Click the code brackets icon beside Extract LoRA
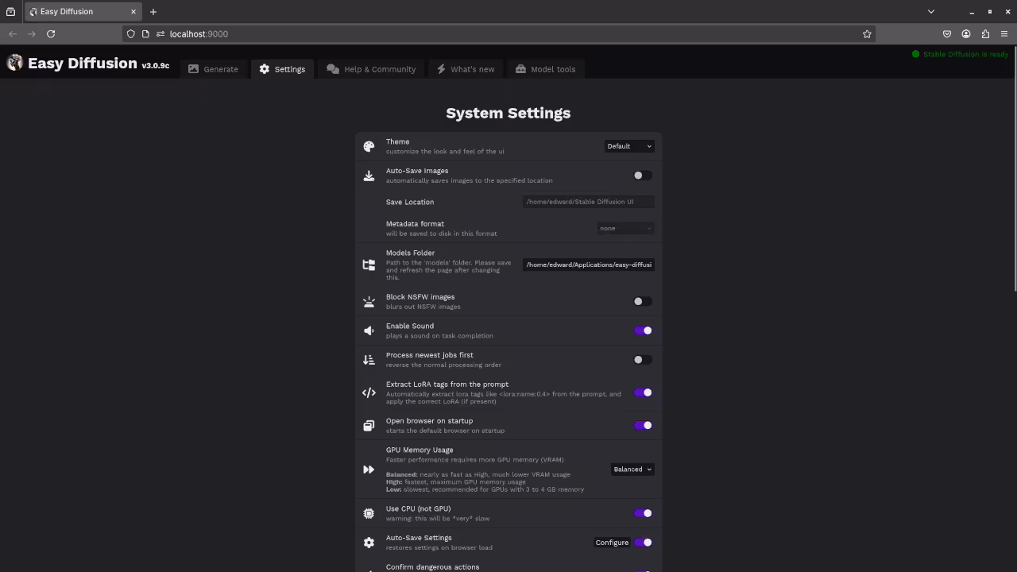The width and height of the screenshot is (1017, 572). (x=369, y=392)
